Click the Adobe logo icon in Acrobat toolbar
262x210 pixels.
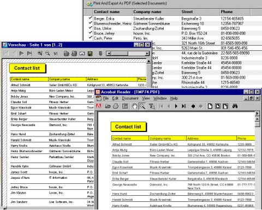(98, 106)
